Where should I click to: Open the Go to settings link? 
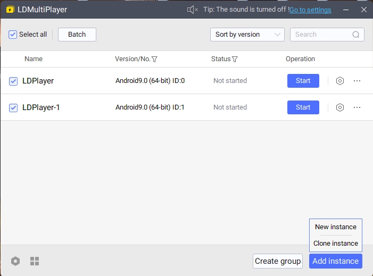(310, 10)
